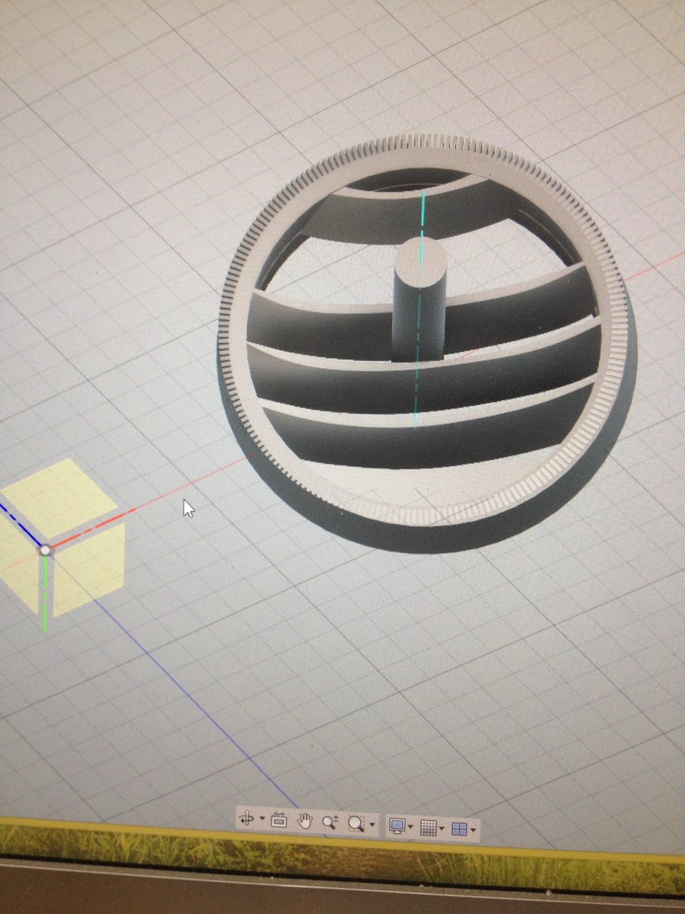Activate the Pan tool

click(304, 820)
